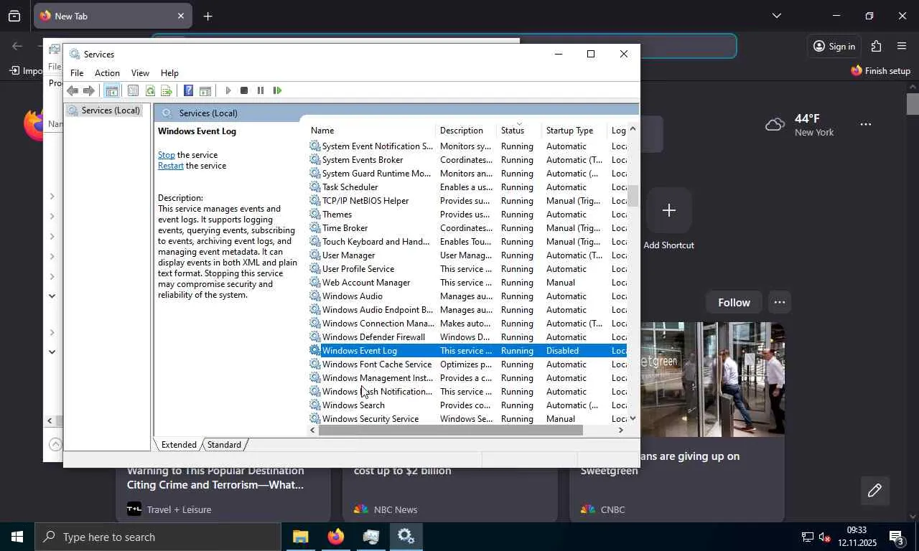Screen dimensions: 919x551
Task: Close the Firefox New Tab tab
Action: pyautogui.click(x=180, y=16)
